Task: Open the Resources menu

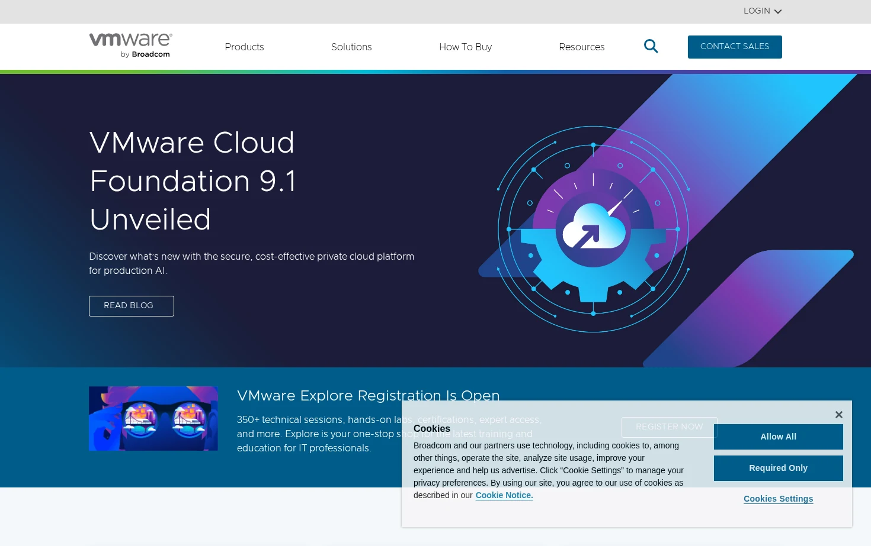Action: [581, 47]
